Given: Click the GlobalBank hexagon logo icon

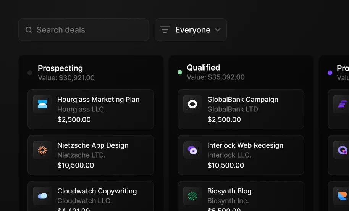Looking at the screenshot, I should click(192, 104).
